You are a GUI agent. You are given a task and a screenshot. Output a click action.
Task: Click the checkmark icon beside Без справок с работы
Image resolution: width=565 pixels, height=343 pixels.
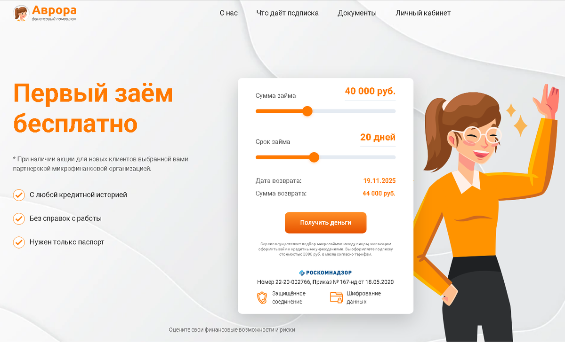click(19, 218)
